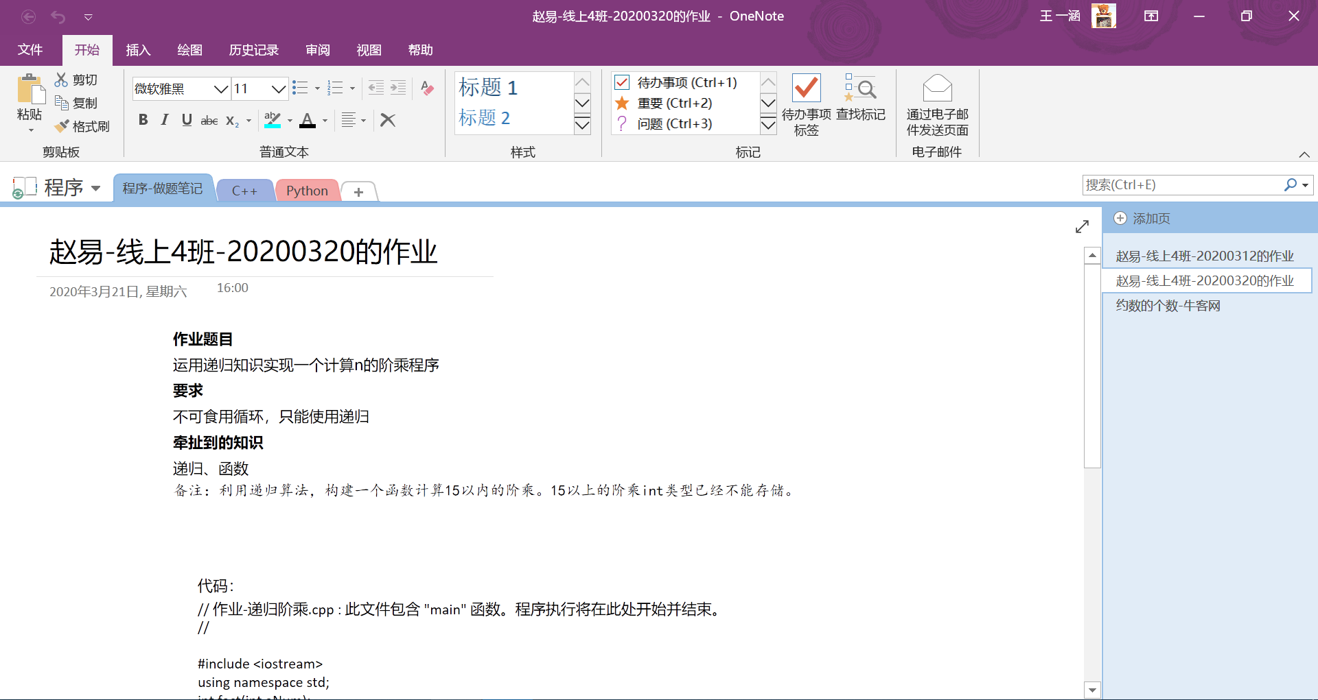Click the paragraph alignment icon
The height and width of the screenshot is (700, 1318).
349,121
